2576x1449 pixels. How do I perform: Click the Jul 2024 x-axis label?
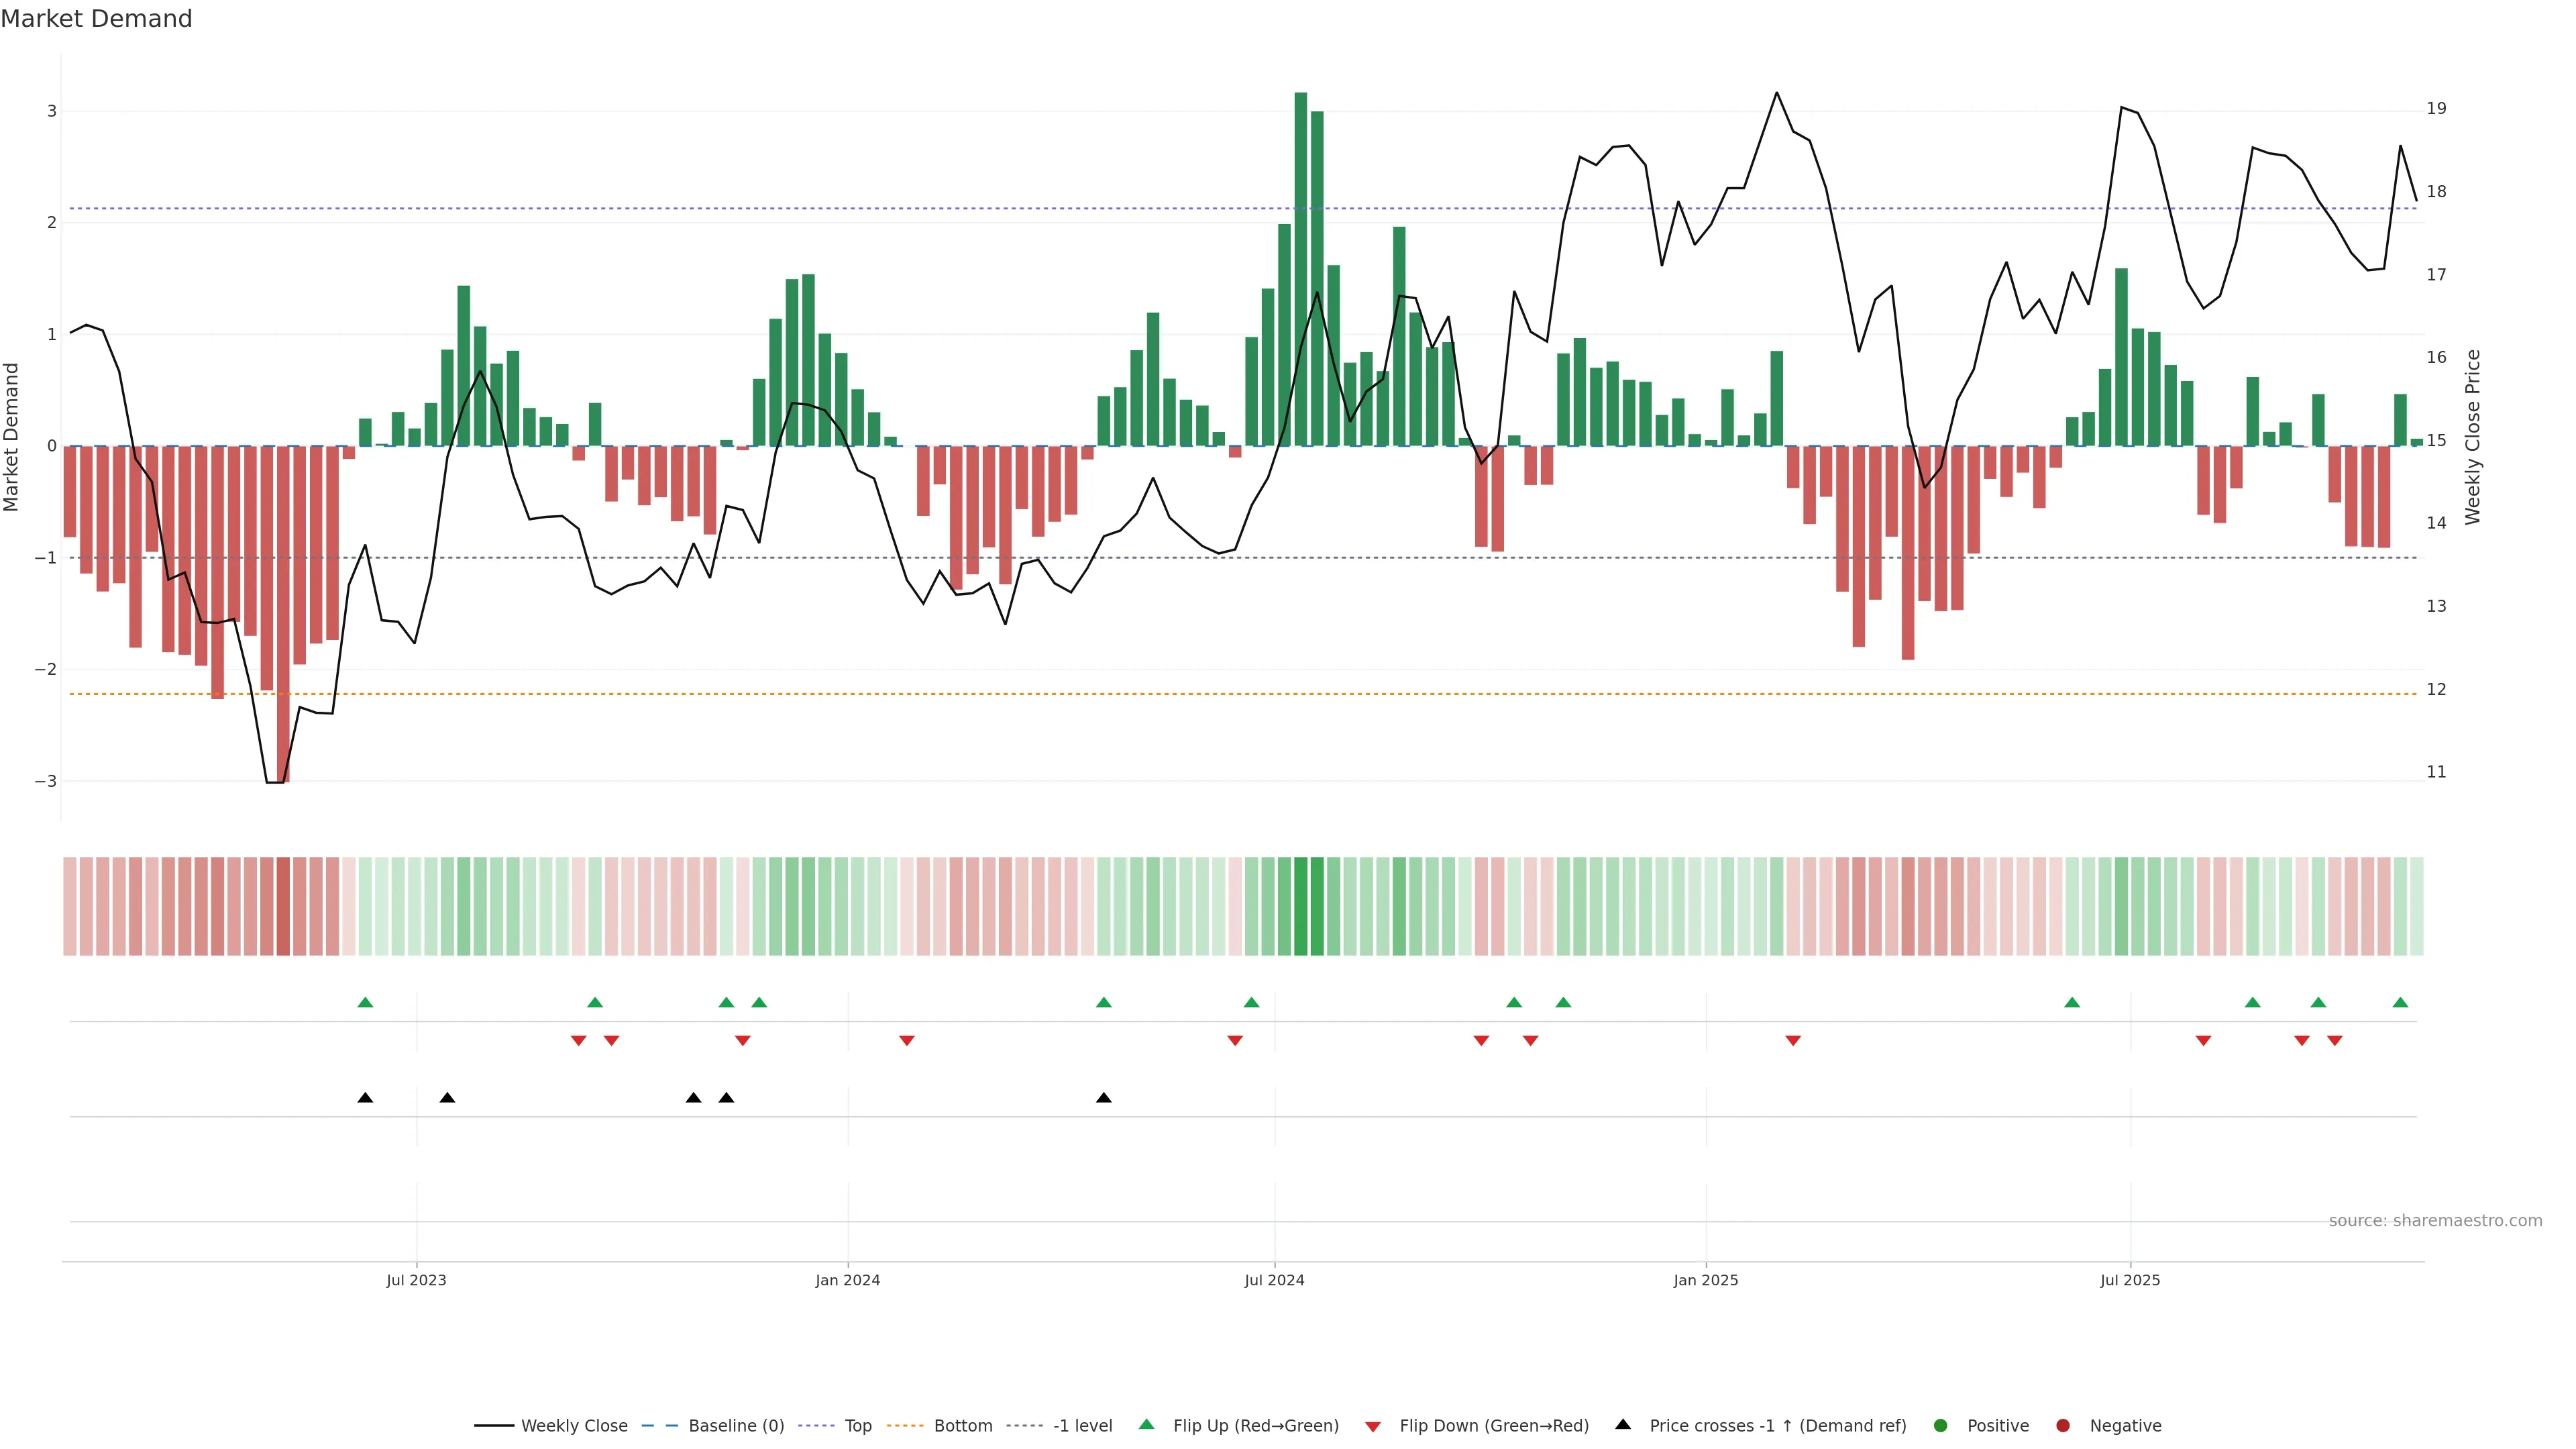tap(1274, 1280)
